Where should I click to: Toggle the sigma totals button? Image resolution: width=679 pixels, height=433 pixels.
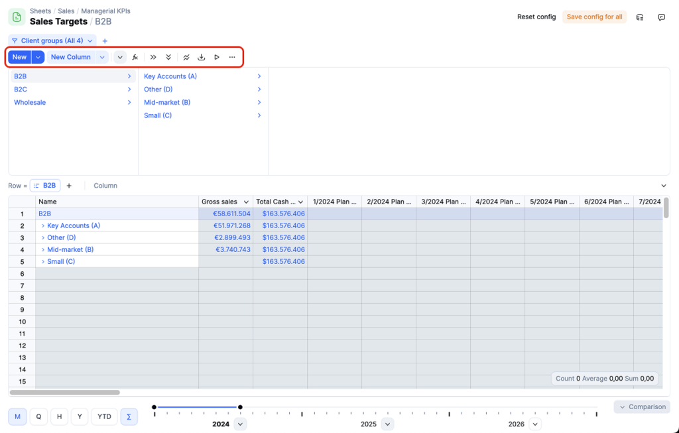pos(129,416)
